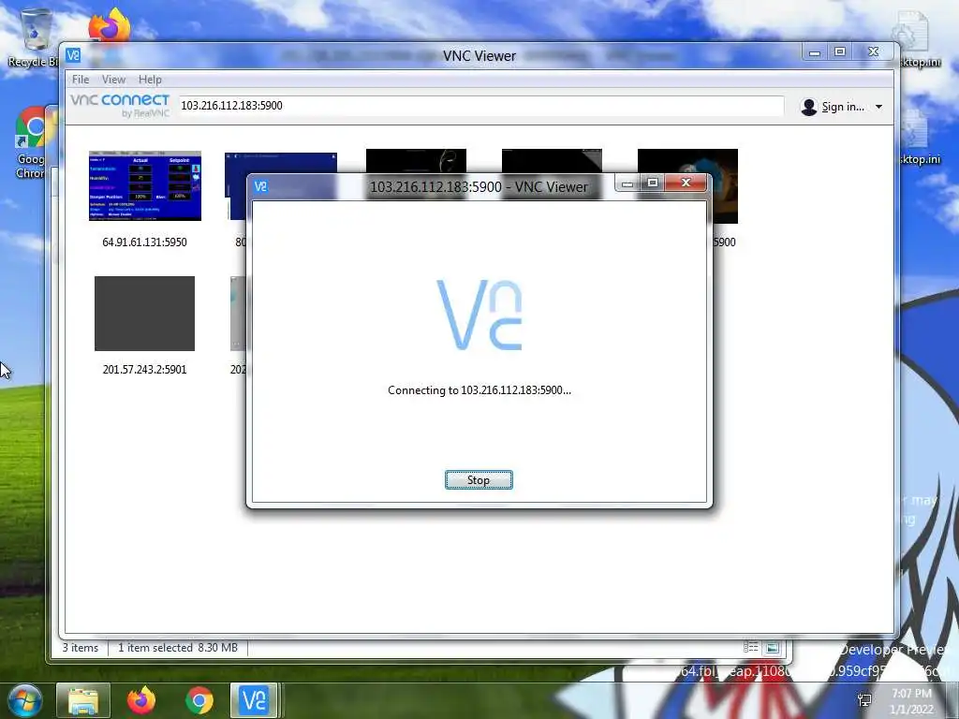
Task: Click the network icon in system tray
Action: (x=864, y=700)
